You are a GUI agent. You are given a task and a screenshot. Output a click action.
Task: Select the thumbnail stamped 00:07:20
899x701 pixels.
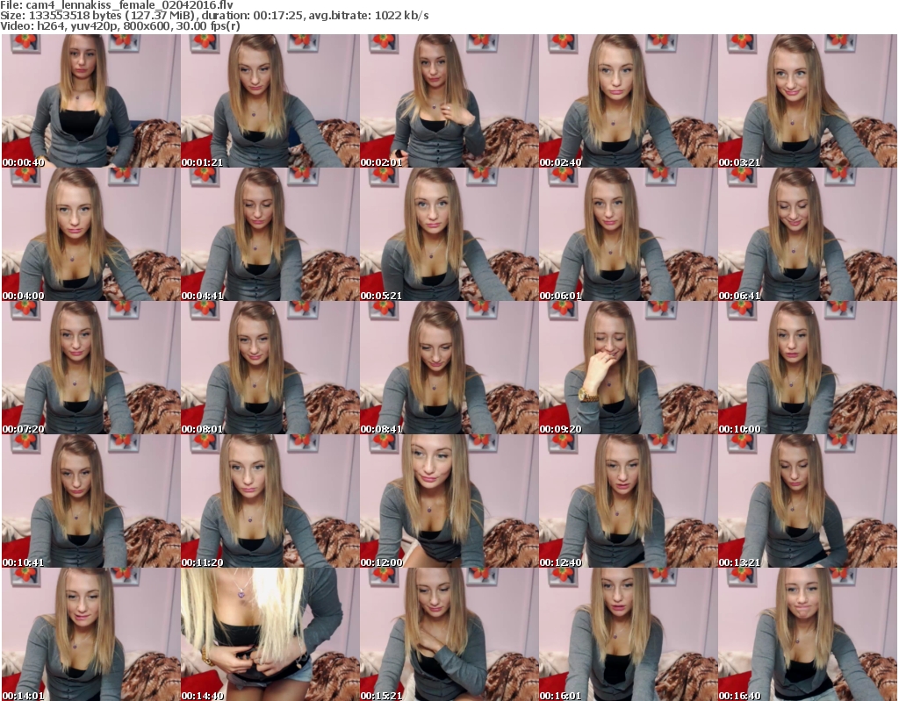pos(90,368)
